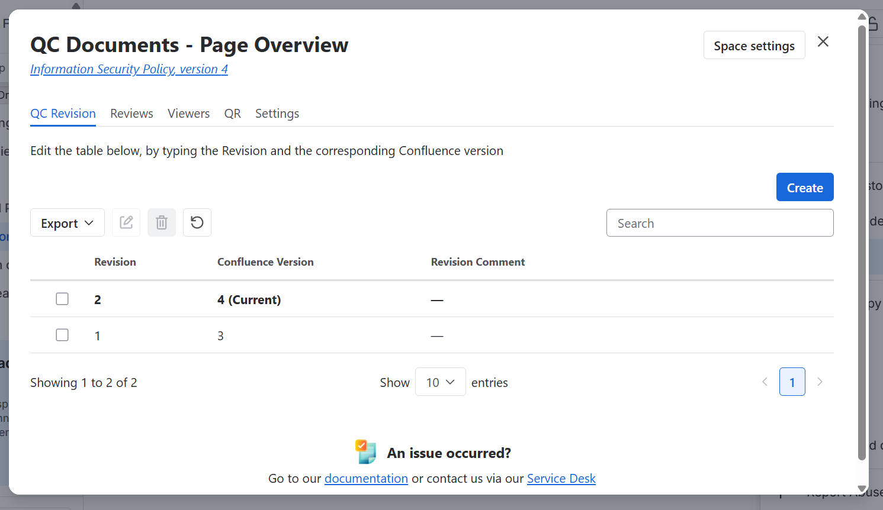Go to the next page arrow

(820, 382)
